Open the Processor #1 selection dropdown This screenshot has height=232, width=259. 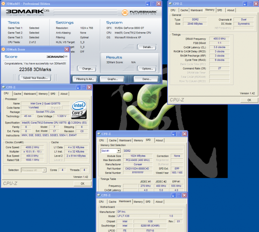tap(44, 170)
